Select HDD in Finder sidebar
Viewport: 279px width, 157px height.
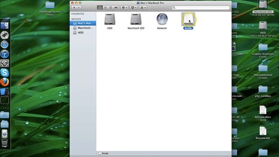[83, 33]
